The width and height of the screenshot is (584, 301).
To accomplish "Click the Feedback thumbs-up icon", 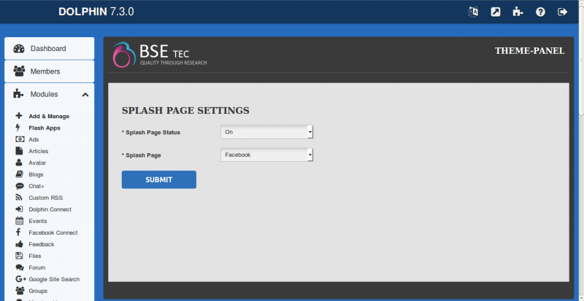I will coord(19,244).
